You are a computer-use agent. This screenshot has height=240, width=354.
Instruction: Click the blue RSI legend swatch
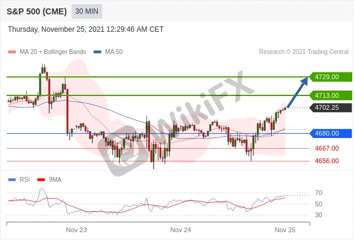click(x=12, y=180)
